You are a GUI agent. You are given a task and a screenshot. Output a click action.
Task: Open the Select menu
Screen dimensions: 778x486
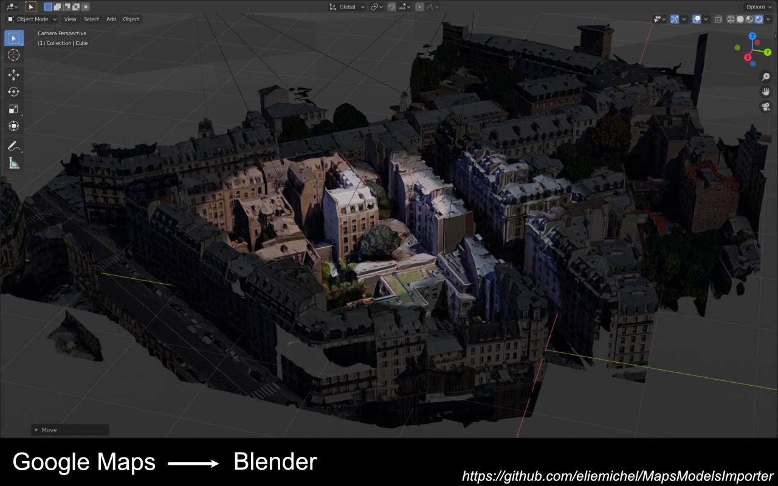[x=91, y=19]
